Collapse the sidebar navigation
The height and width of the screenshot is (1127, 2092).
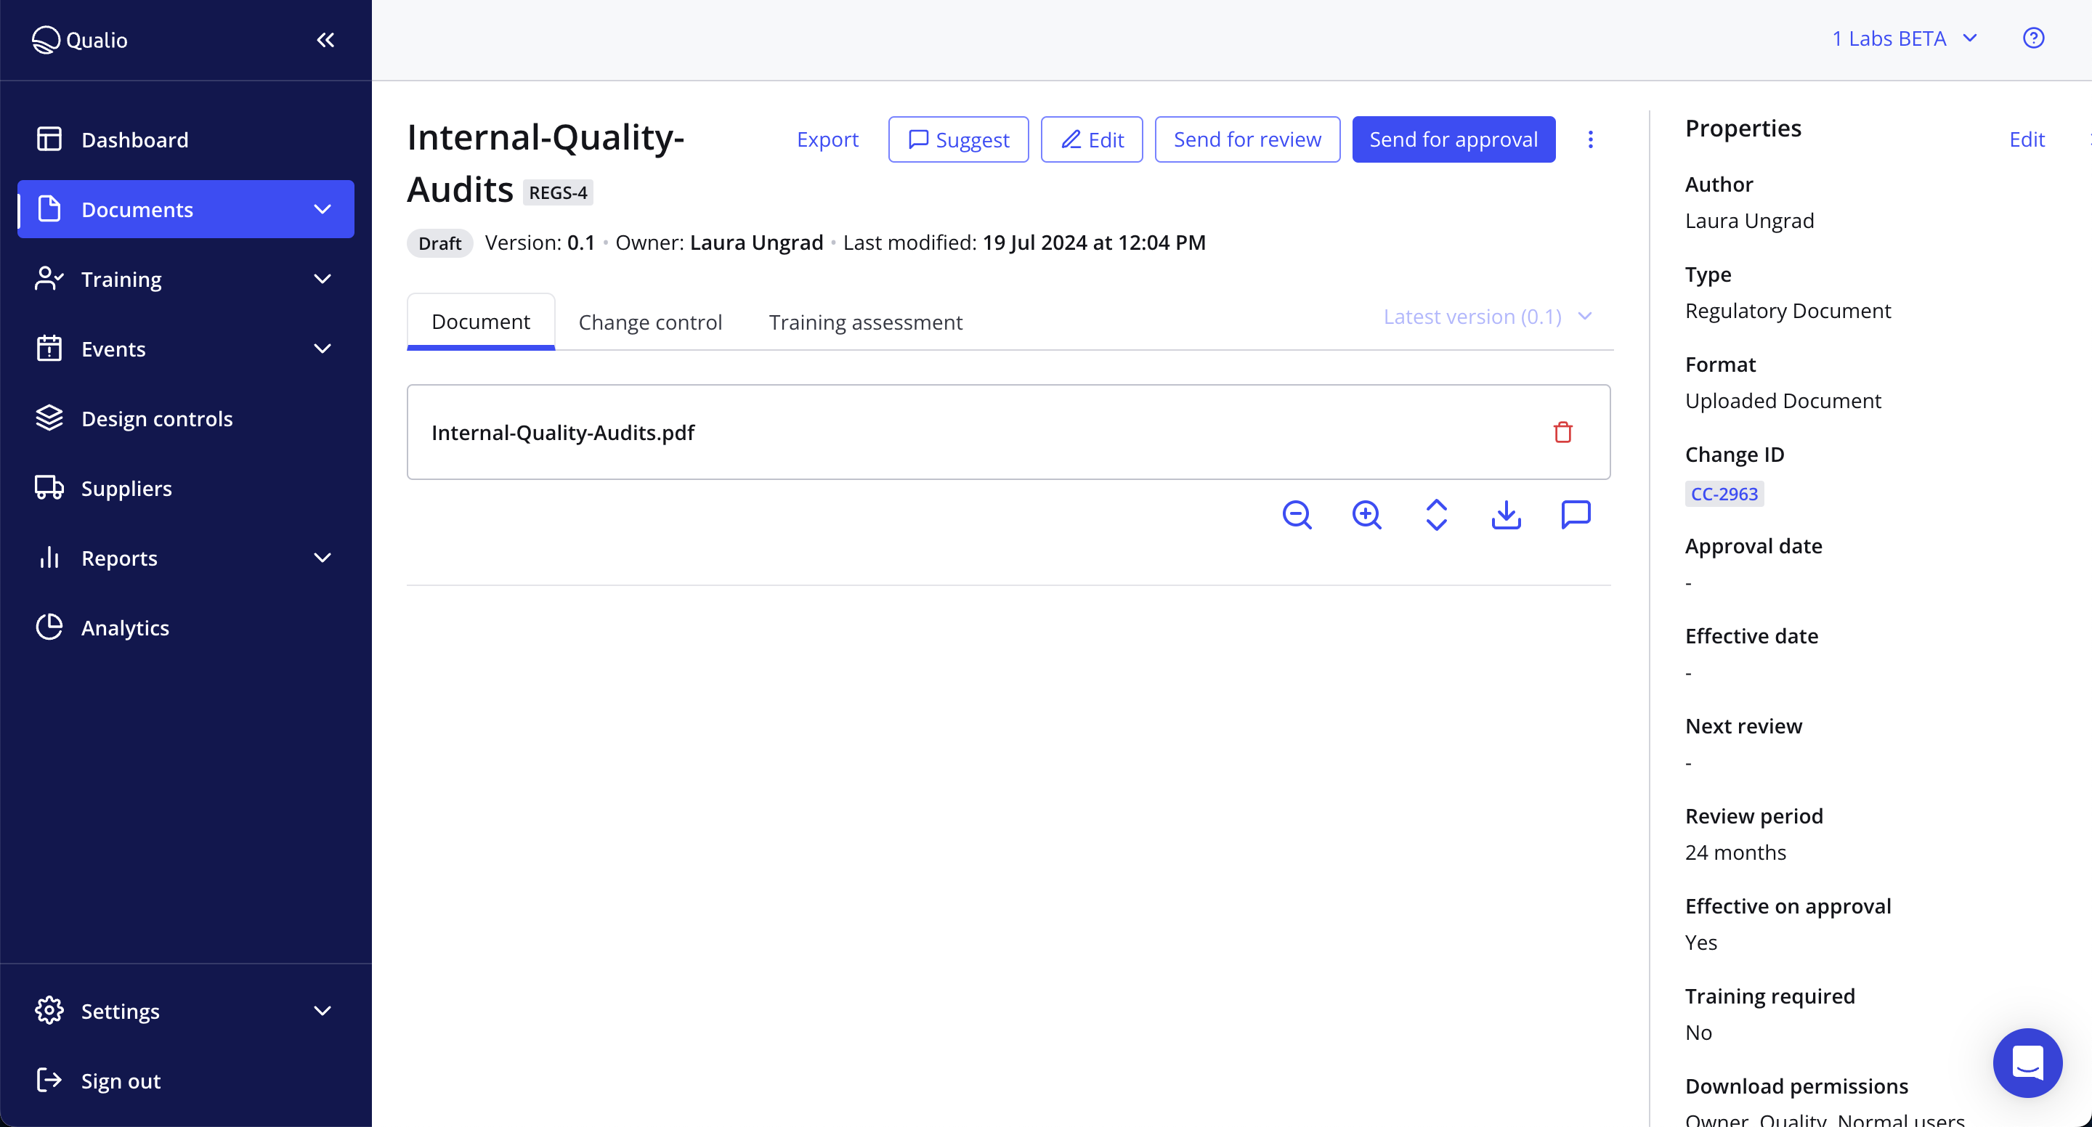click(325, 39)
